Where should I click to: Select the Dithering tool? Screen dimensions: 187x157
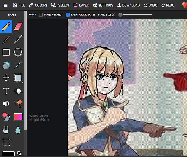click(x=6, y=103)
